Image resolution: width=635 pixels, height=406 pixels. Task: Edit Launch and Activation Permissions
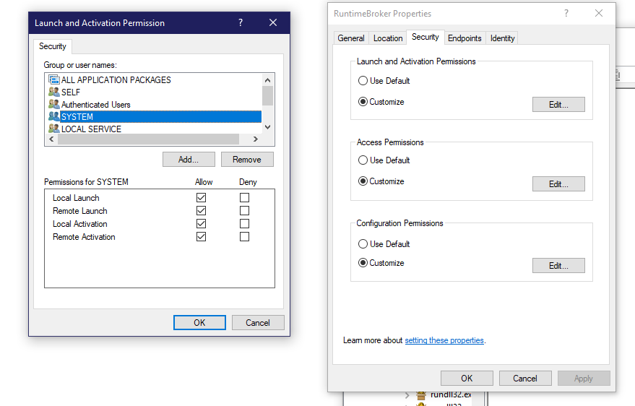[x=558, y=105]
